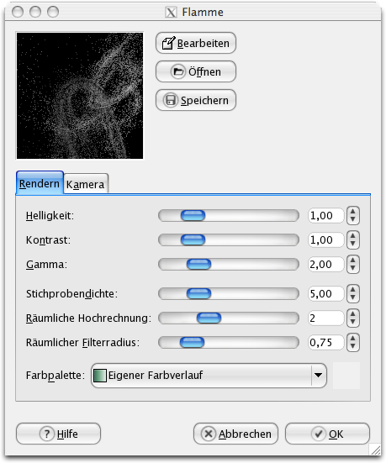Click the Räumliche Hochrechnung value field

click(326, 318)
